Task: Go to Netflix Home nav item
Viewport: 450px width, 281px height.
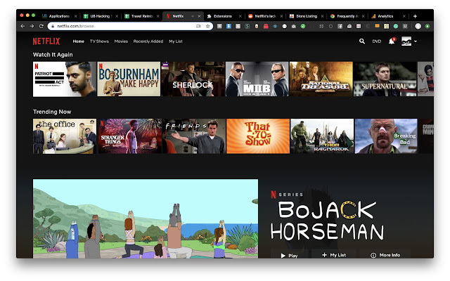Action: tap(78, 41)
